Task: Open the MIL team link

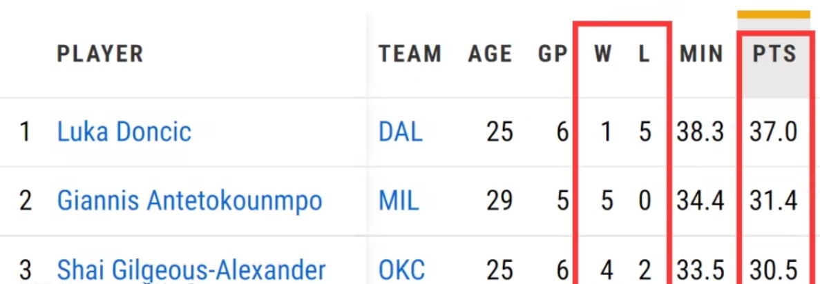Action: click(x=399, y=201)
